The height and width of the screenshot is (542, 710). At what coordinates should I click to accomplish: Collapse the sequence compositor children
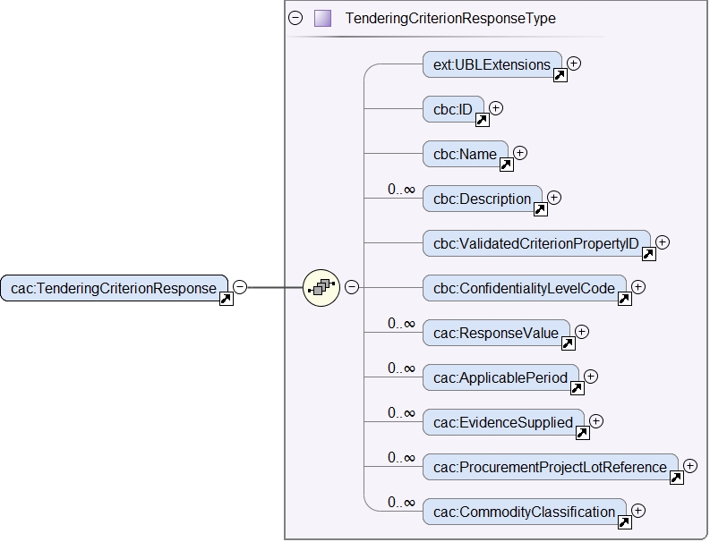click(x=352, y=287)
